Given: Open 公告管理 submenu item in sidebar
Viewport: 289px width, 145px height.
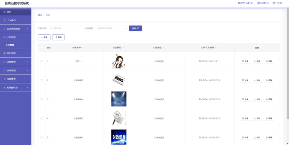Looking at the screenshot, I should tap(10, 45).
